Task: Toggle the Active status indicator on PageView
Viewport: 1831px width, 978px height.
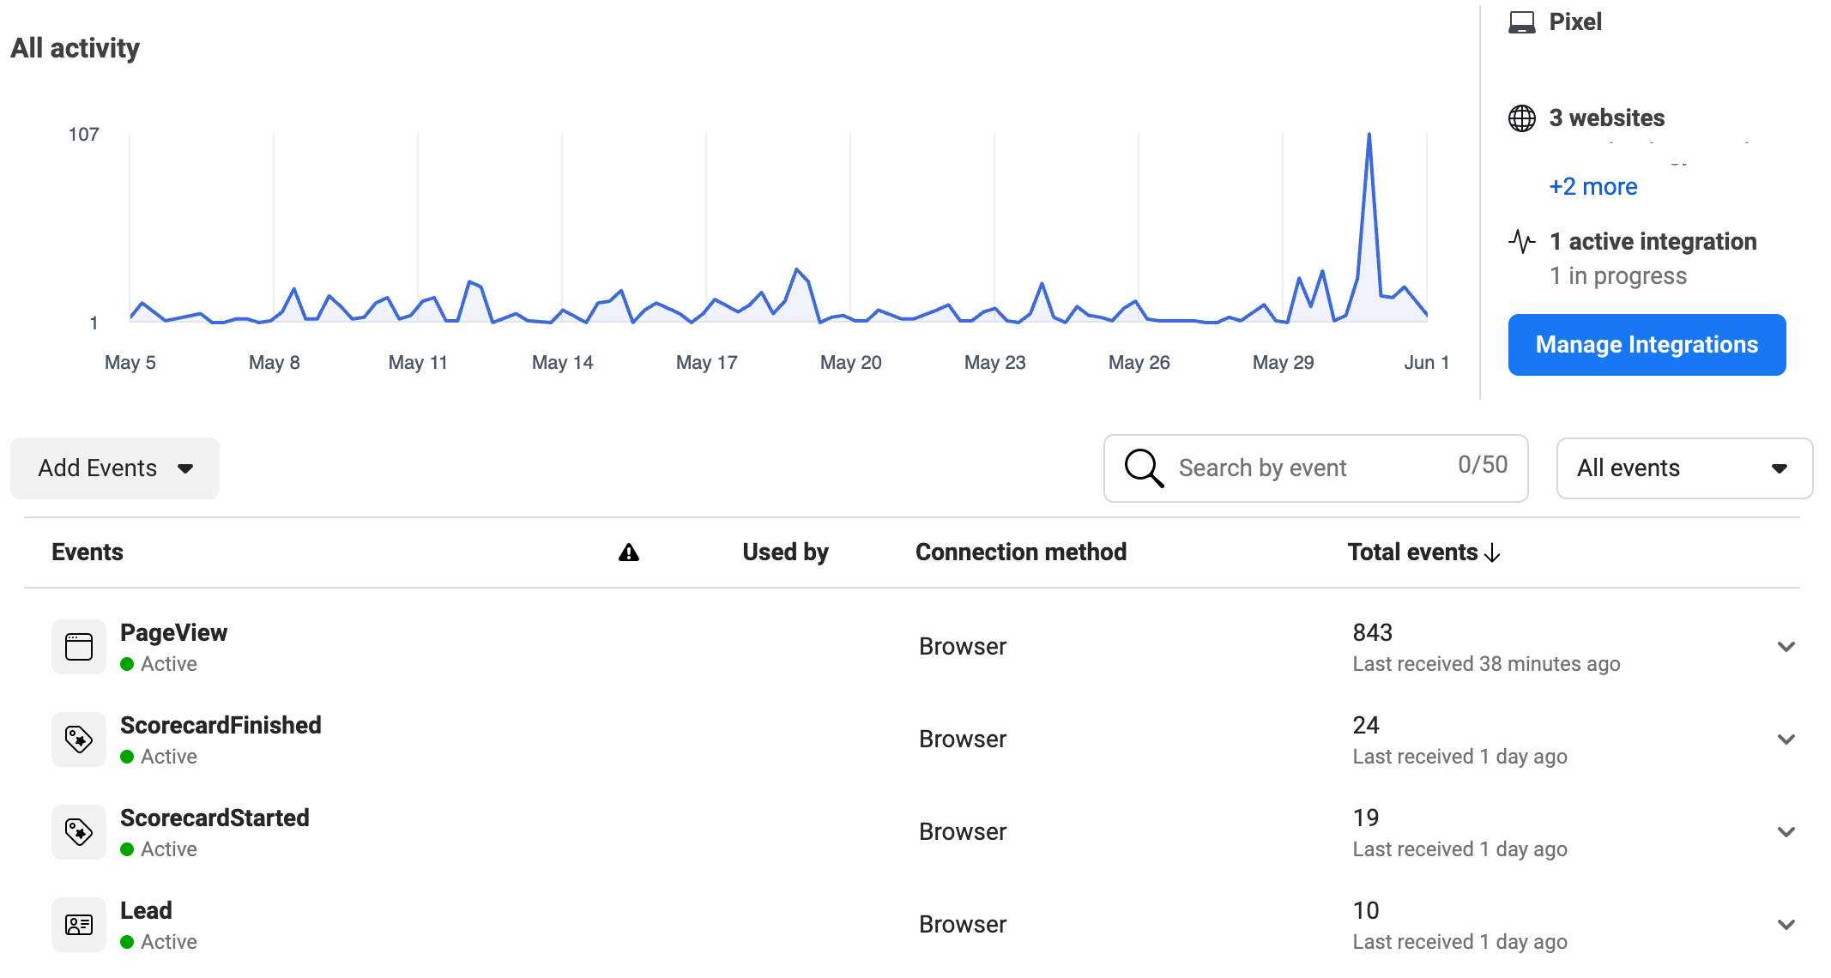Action: (x=128, y=663)
